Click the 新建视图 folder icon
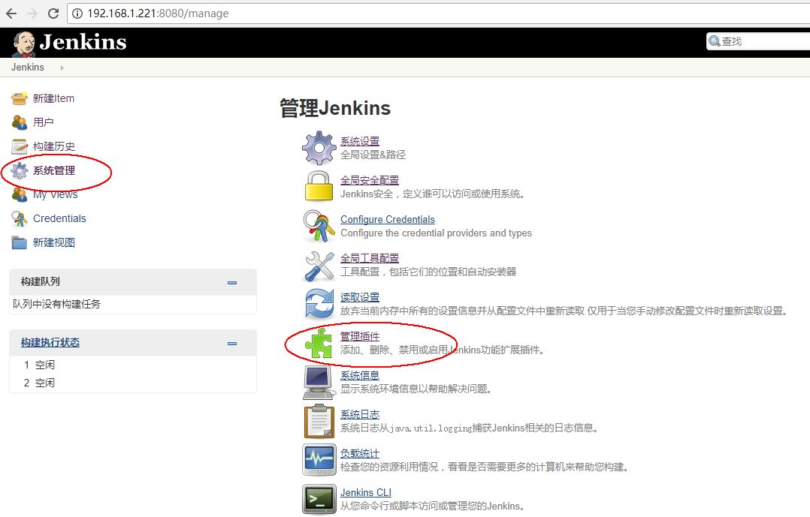 pos(19,242)
